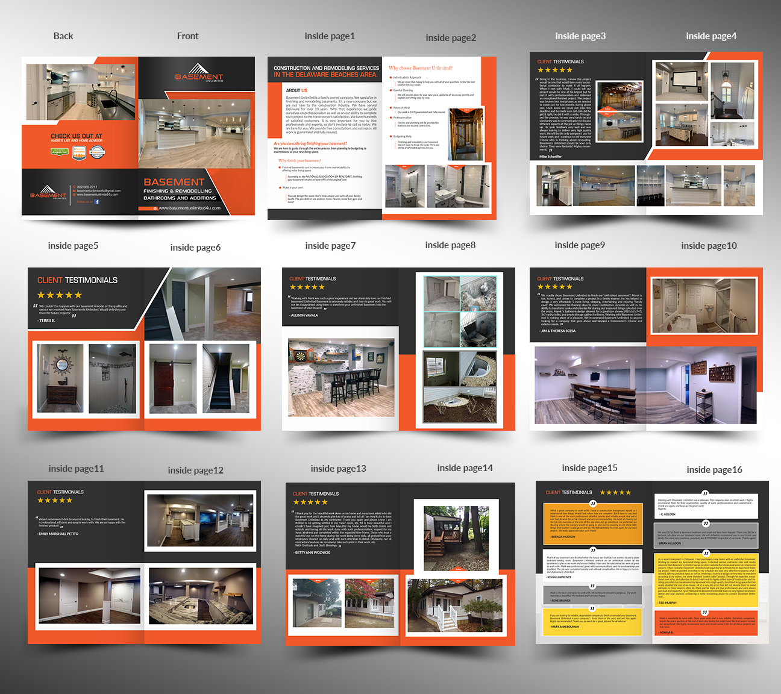
Task: Click the round HomeAdvisor seal badge
Action: click(x=97, y=152)
